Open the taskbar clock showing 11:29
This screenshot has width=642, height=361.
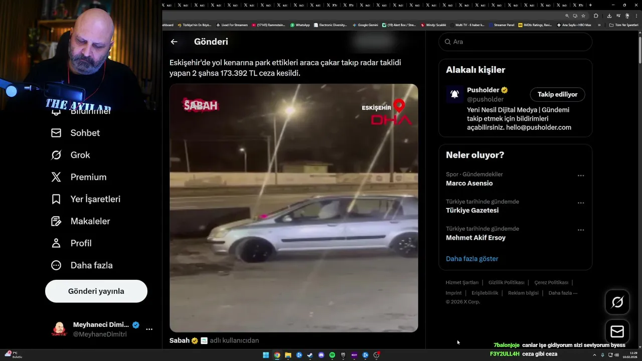click(629, 355)
